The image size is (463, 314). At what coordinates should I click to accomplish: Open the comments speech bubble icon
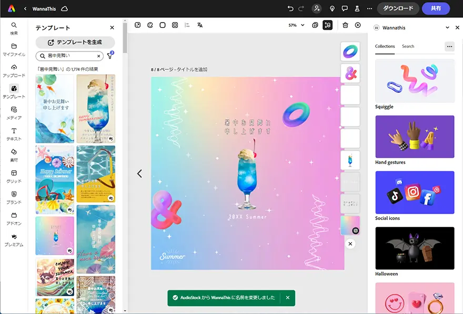[x=345, y=8]
